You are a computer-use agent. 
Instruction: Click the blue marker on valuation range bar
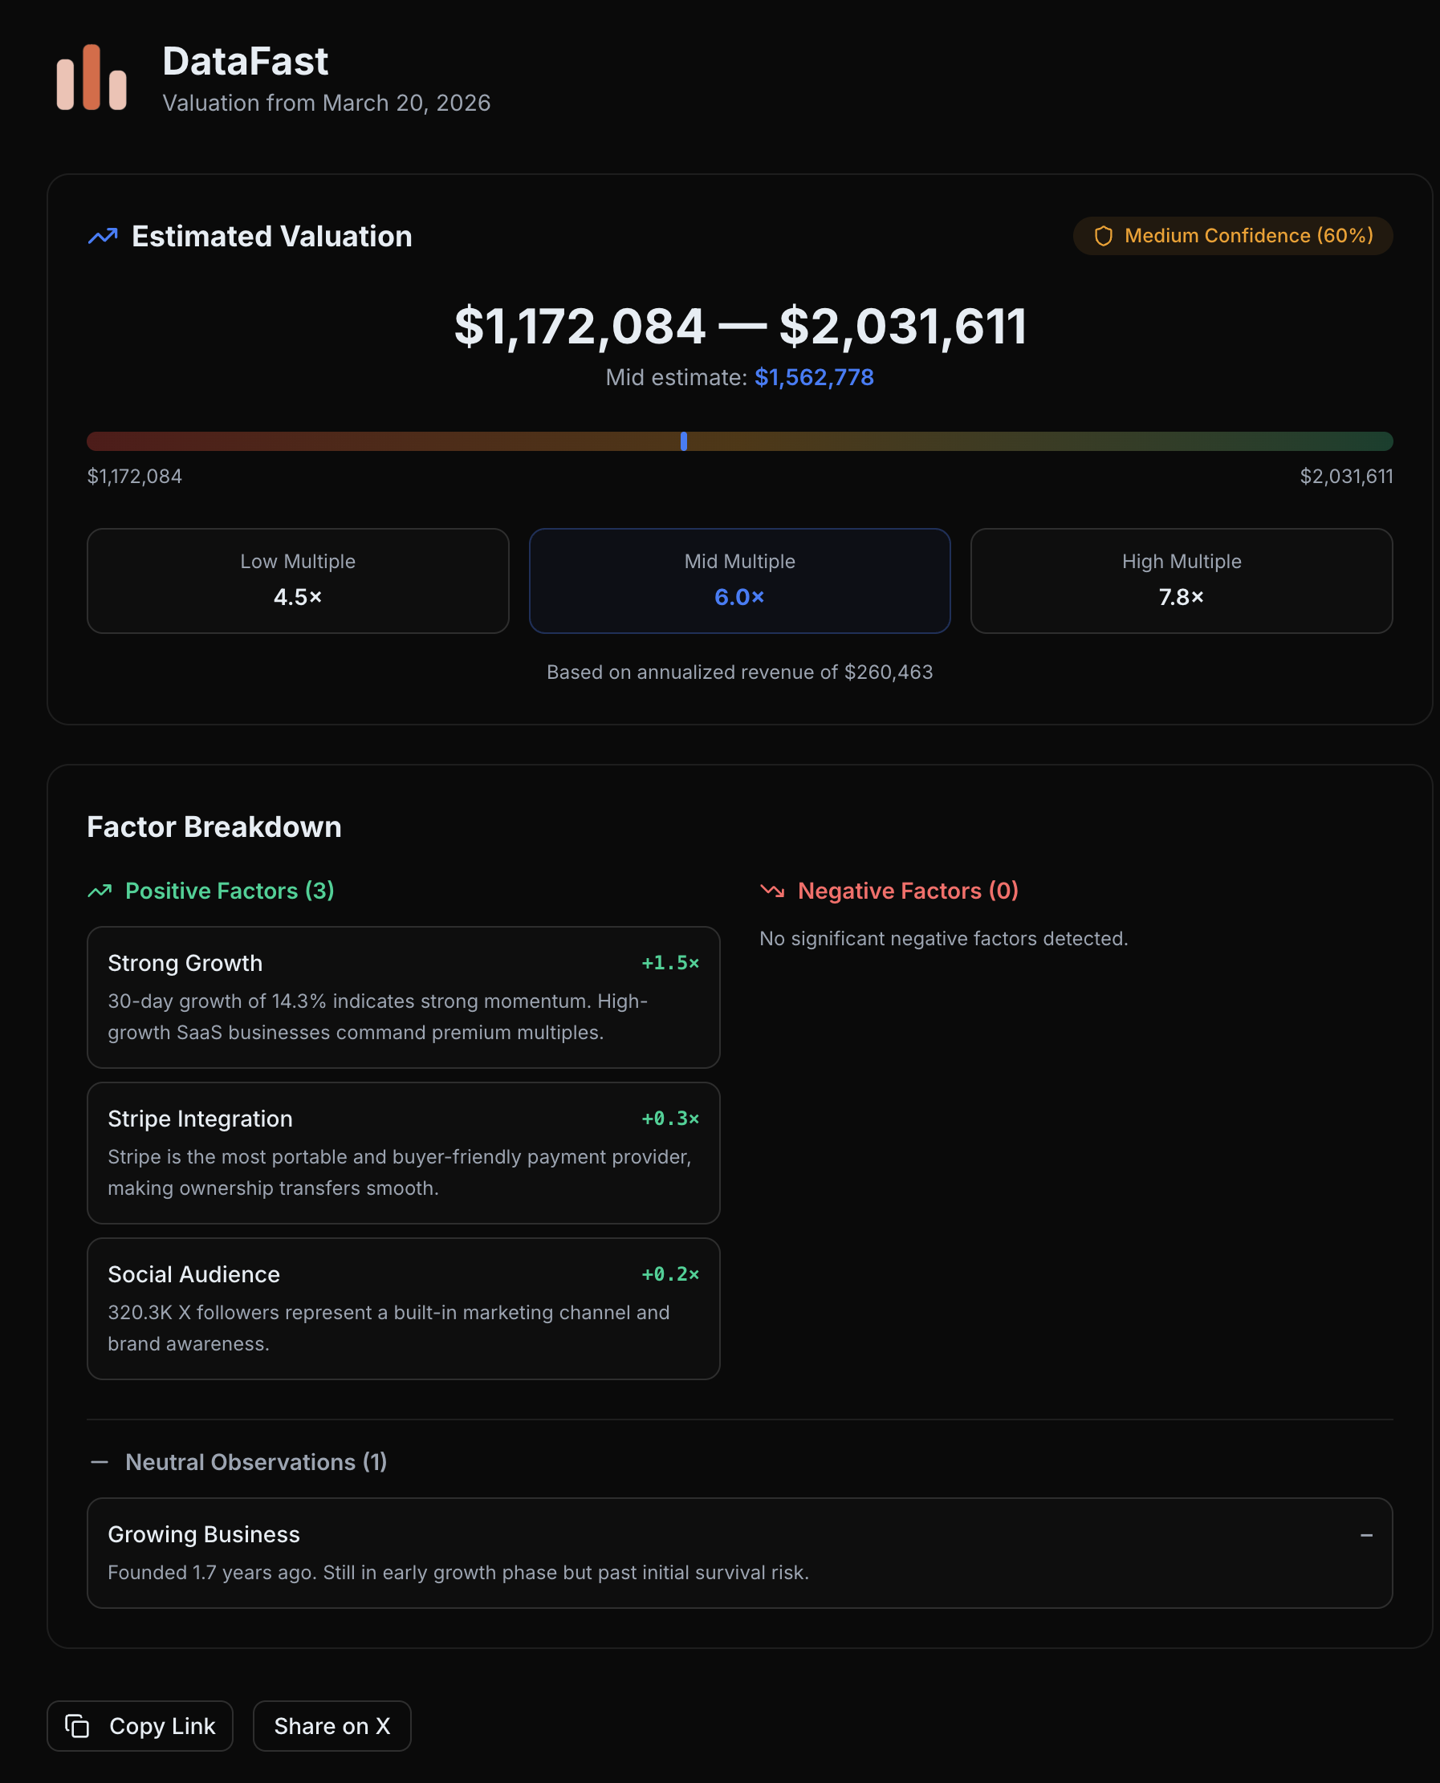684,441
